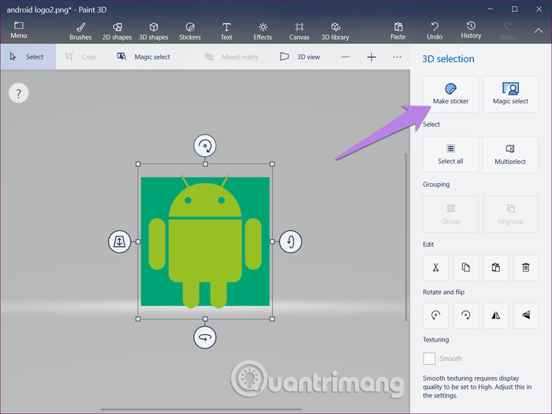Viewport: 552px width, 414px height.
Task: Click Magic select in the side panel
Action: click(x=510, y=94)
